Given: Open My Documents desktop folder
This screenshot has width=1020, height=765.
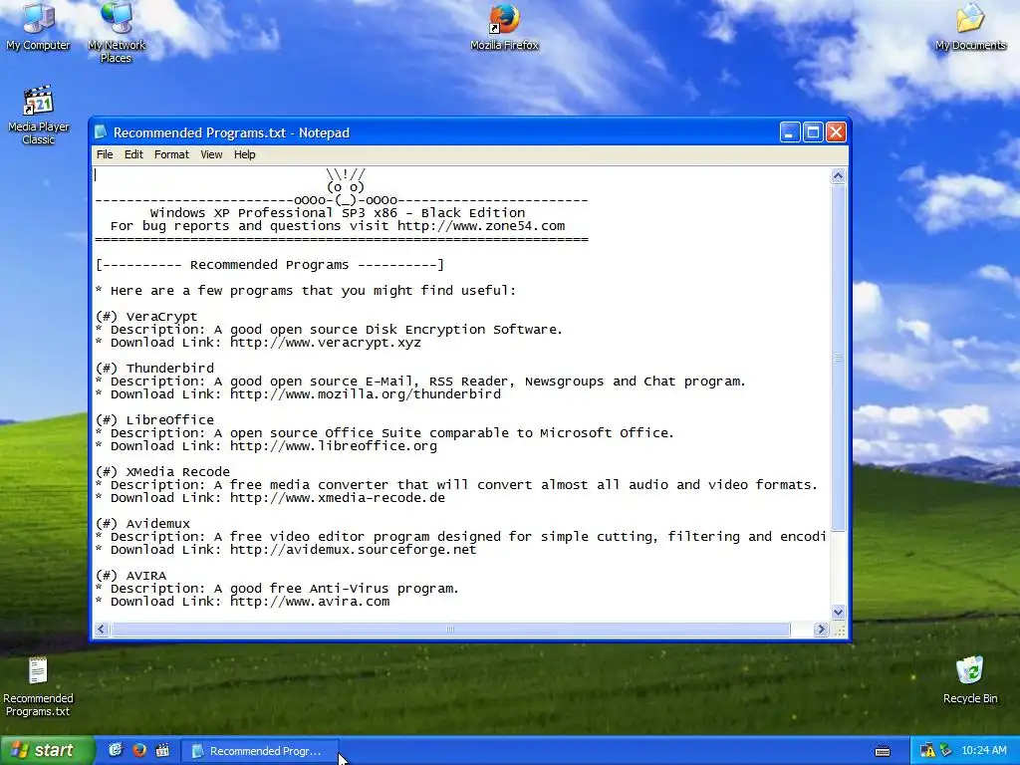Looking at the screenshot, I should point(970,26).
